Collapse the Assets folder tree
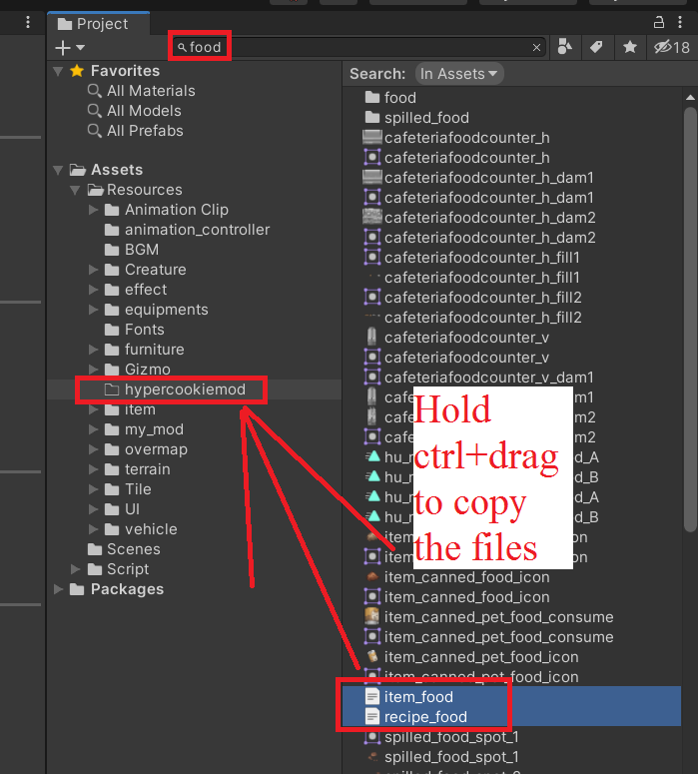The width and height of the screenshot is (698, 774). (x=58, y=170)
